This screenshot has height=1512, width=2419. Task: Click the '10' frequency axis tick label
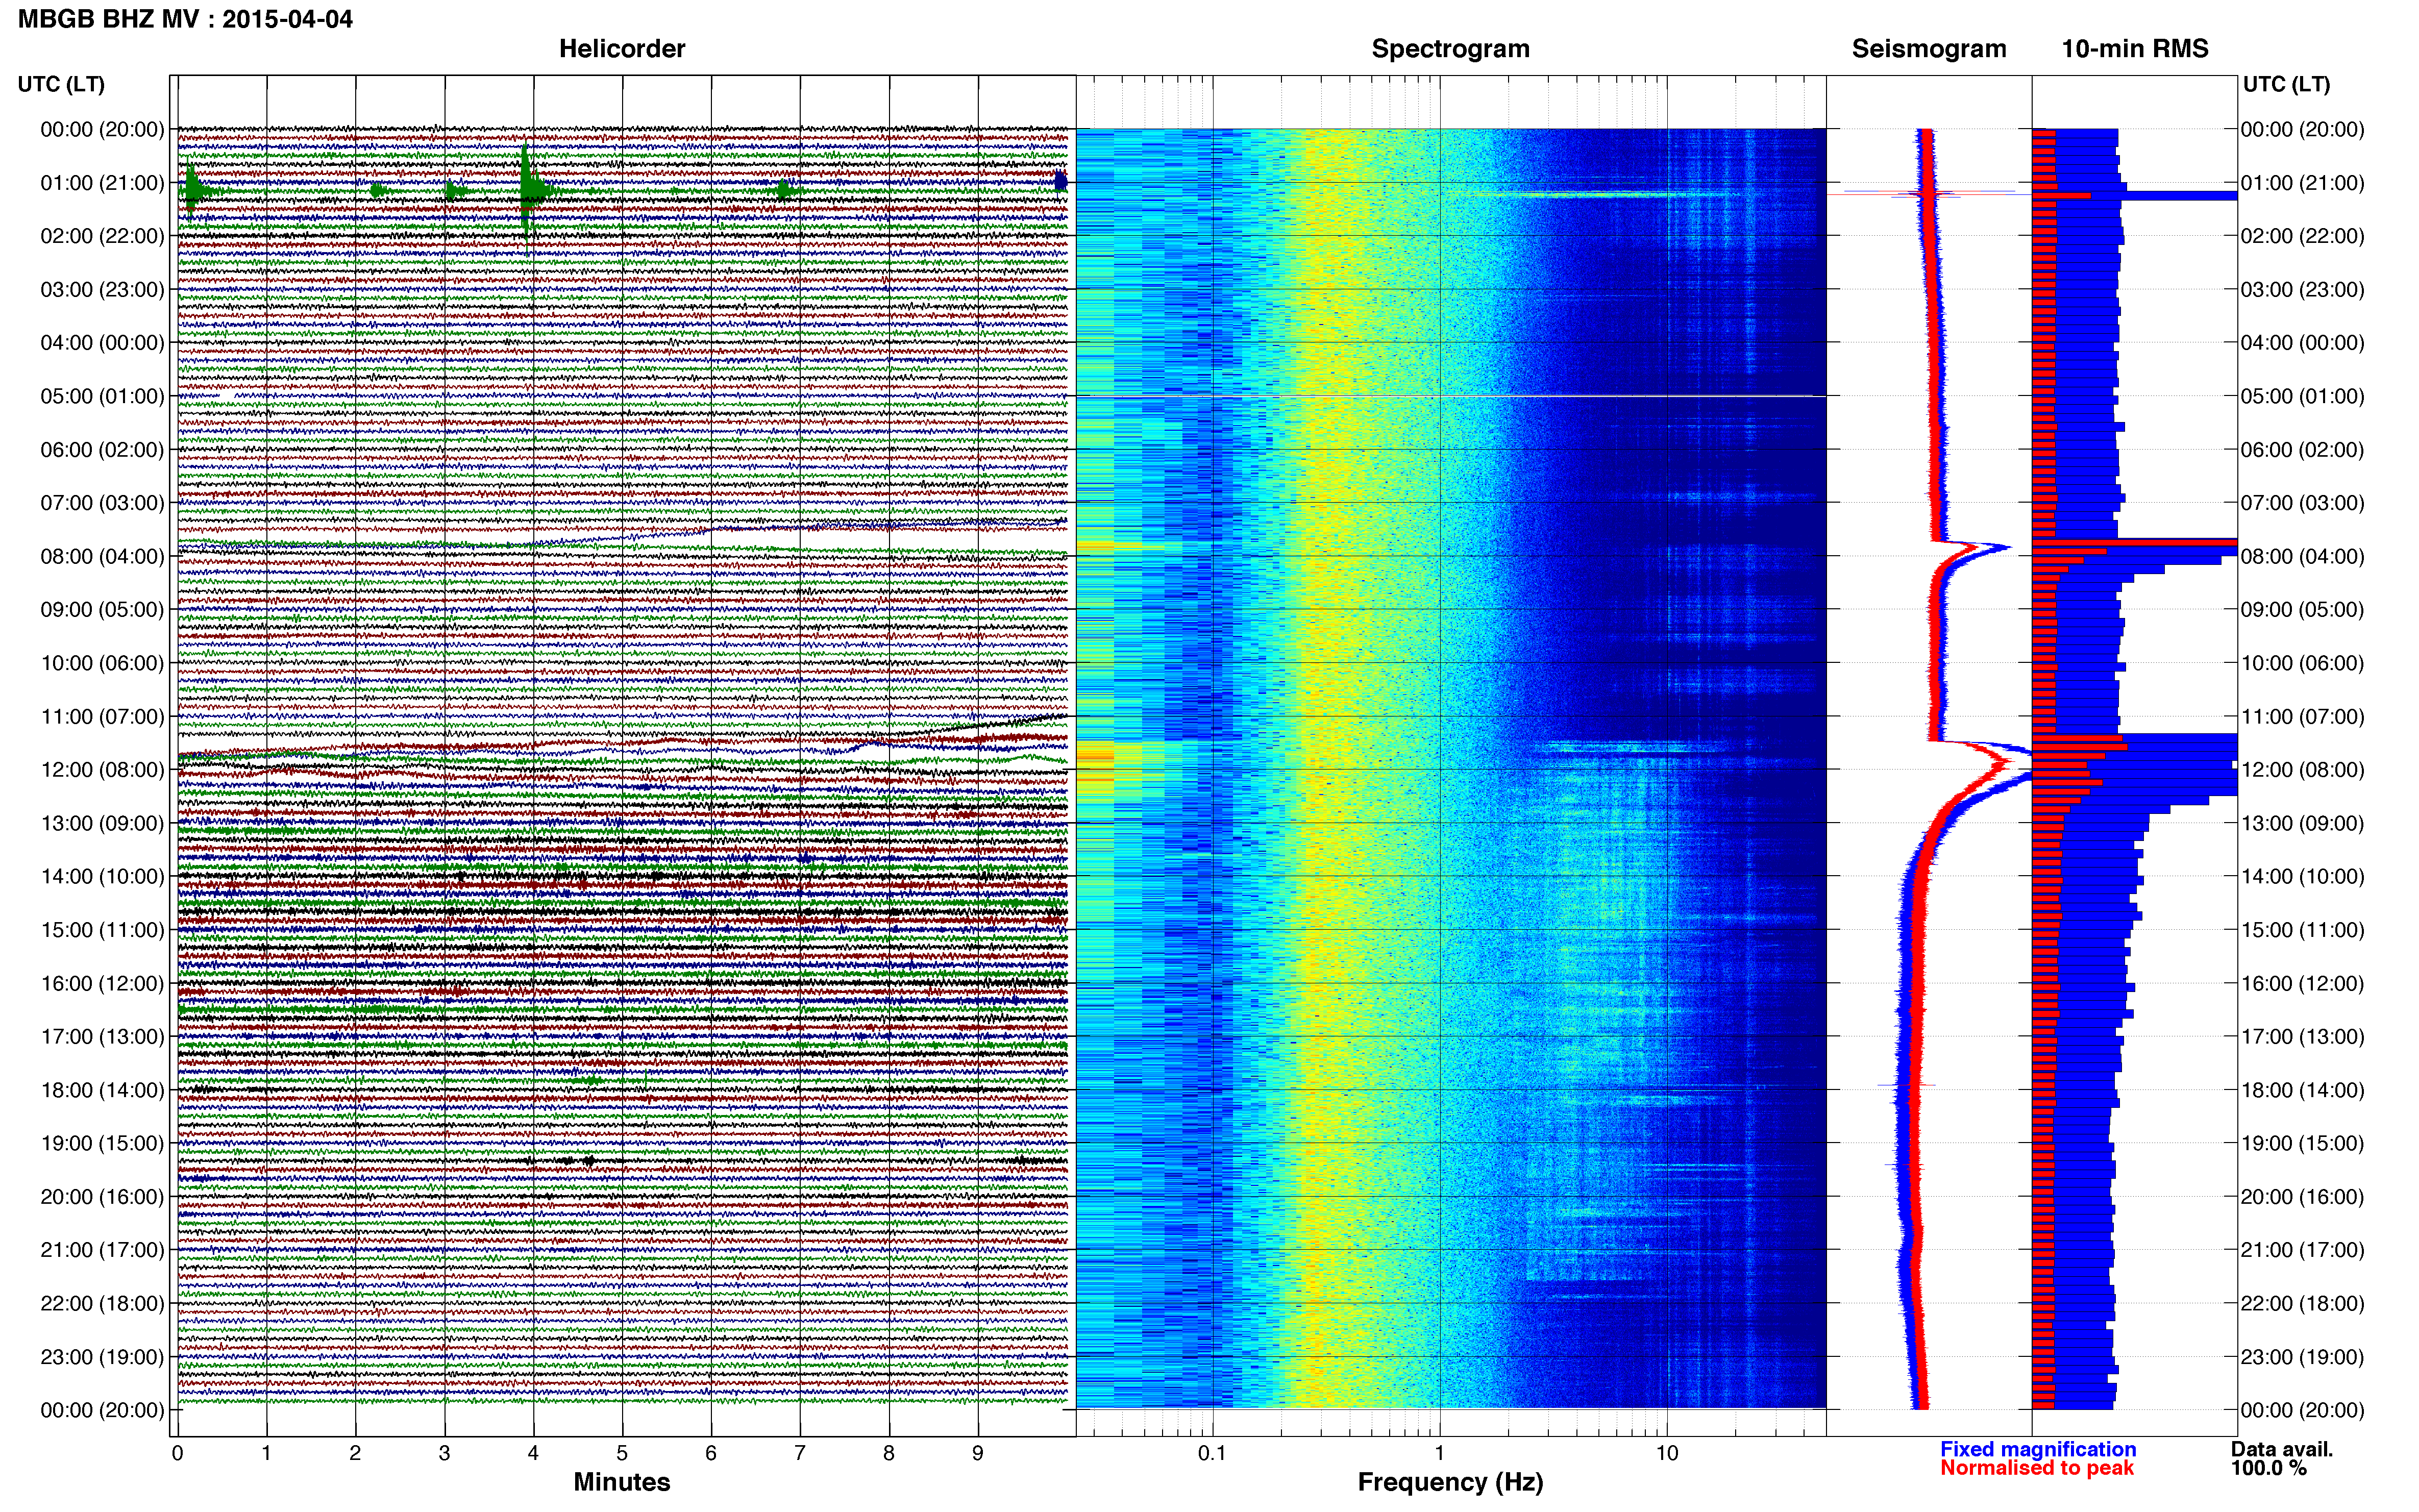coord(1666,1453)
